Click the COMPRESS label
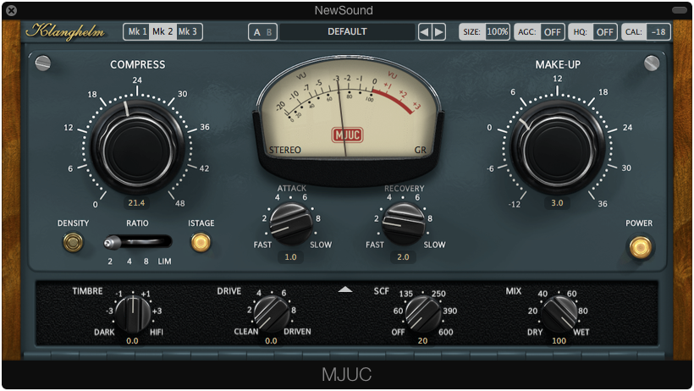694x391 pixels. [138, 64]
